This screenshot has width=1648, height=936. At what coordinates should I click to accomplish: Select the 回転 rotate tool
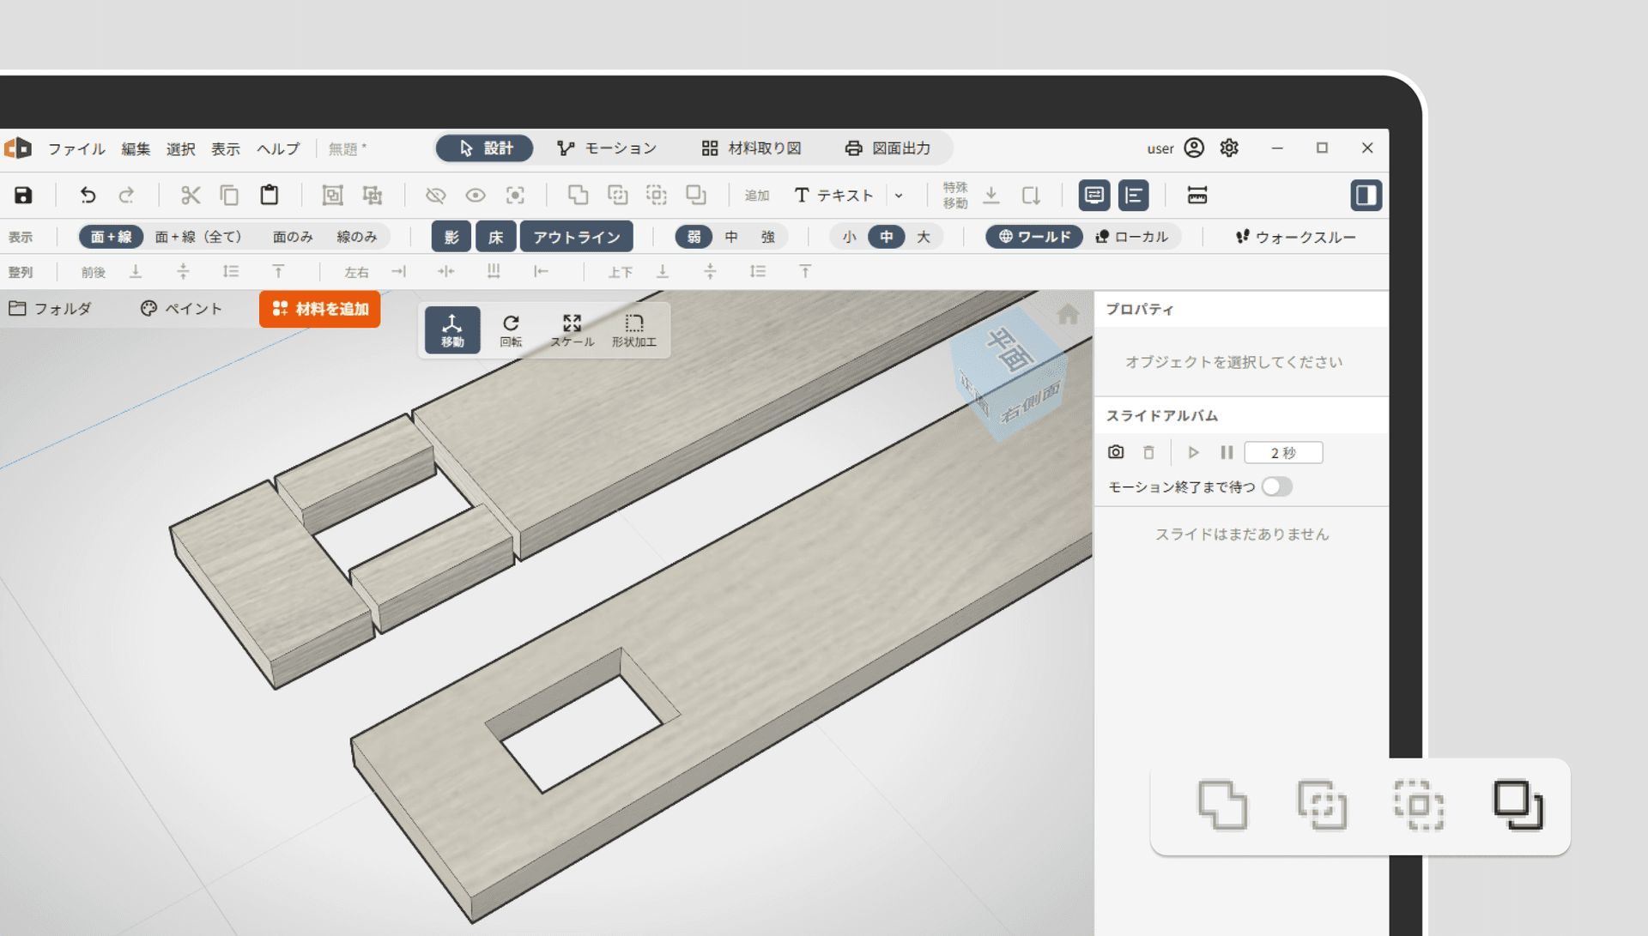[511, 330]
